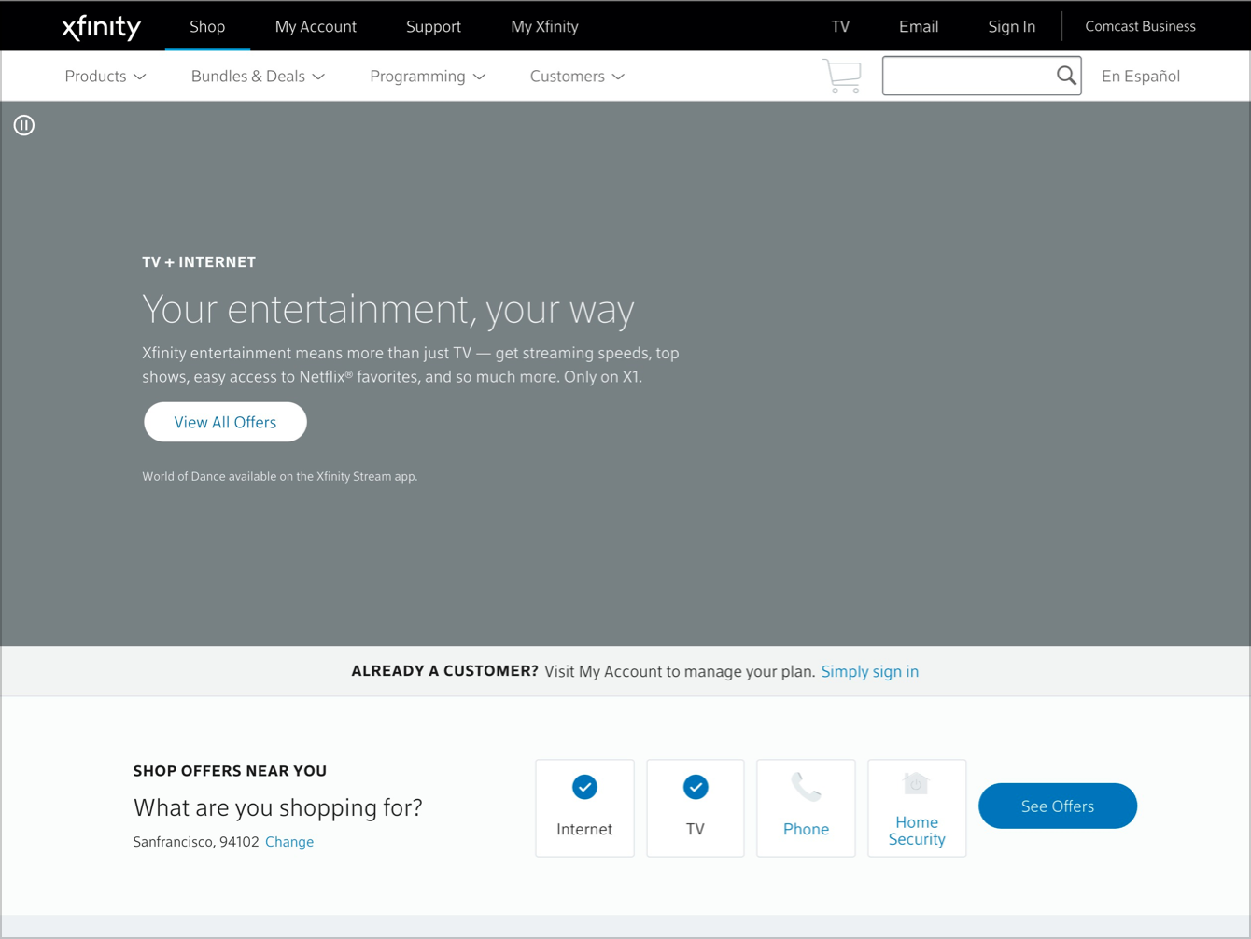
Task: Switch language with En Español
Action: tap(1141, 77)
